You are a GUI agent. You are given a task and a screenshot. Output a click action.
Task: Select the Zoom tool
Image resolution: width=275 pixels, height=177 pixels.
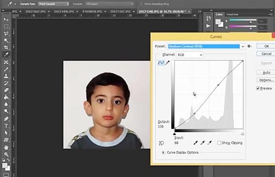(6, 154)
